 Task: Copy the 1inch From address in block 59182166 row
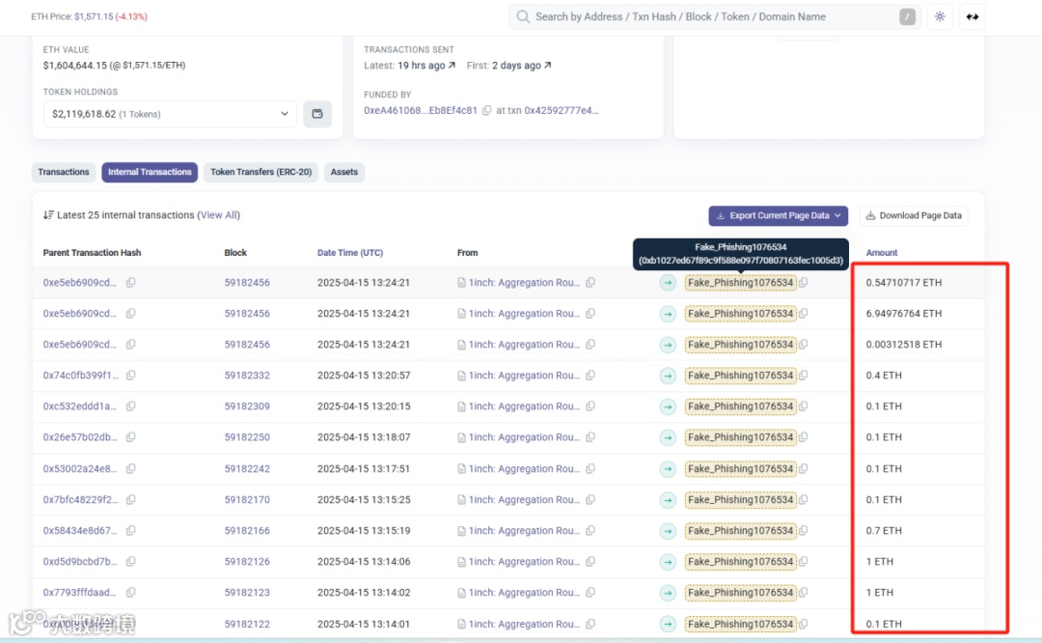(x=590, y=531)
